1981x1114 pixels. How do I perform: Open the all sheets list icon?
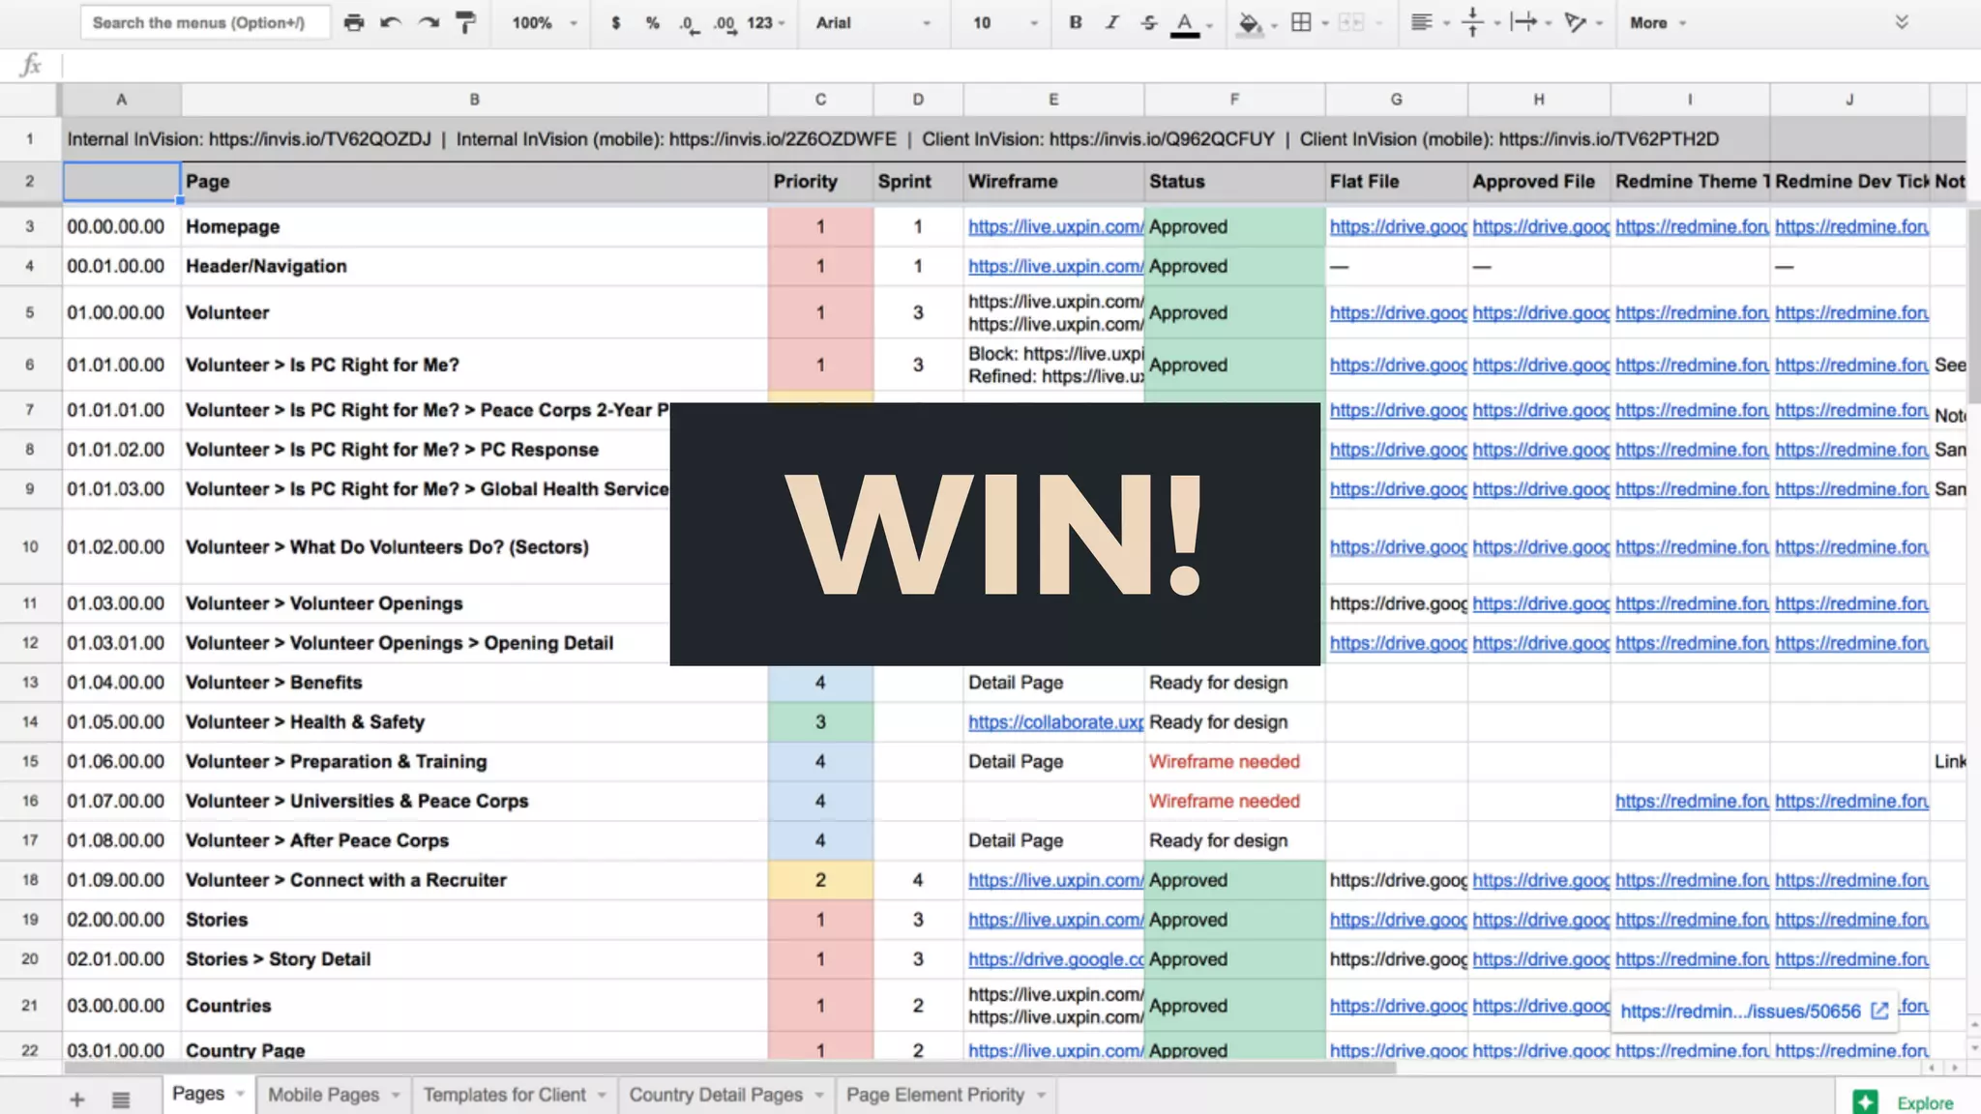(x=121, y=1099)
